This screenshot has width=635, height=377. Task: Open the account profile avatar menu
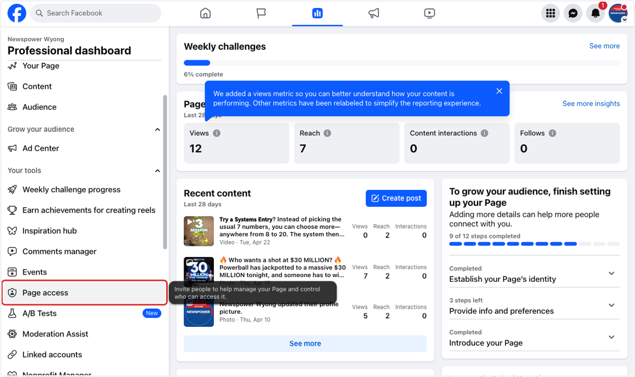pos(618,13)
